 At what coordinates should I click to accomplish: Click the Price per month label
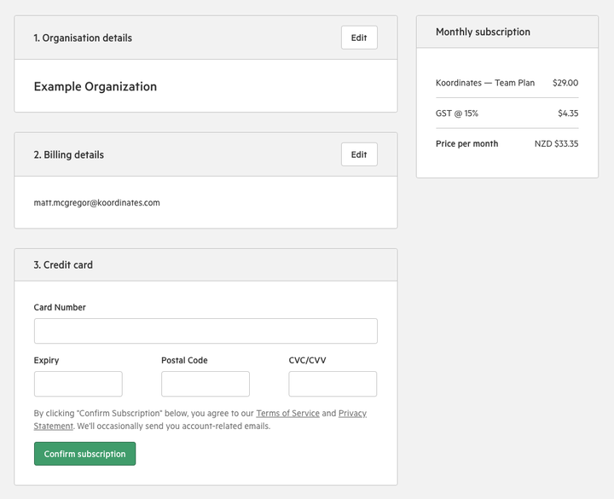coord(466,144)
